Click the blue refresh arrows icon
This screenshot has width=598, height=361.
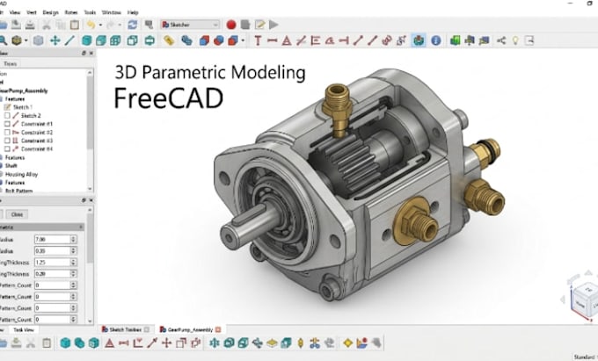(132, 25)
